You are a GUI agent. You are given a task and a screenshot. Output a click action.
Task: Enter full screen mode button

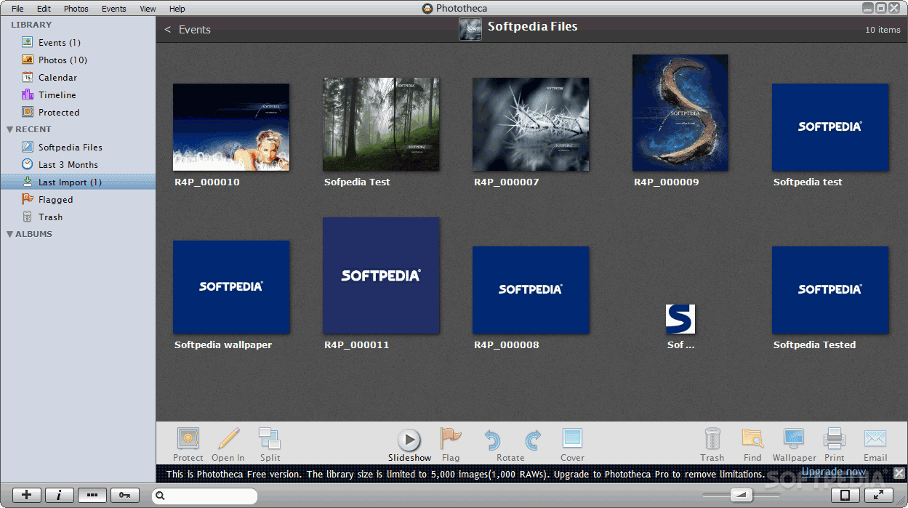tap(878, 495)
